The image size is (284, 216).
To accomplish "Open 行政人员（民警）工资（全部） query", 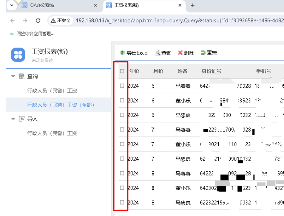I will 61,105.
